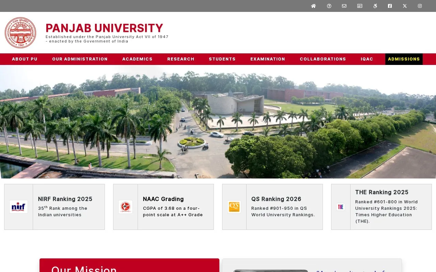Open the QS Ranking 2026 heading
The width and height of the screenshot is (436, 272).
(x=276, y=199)
